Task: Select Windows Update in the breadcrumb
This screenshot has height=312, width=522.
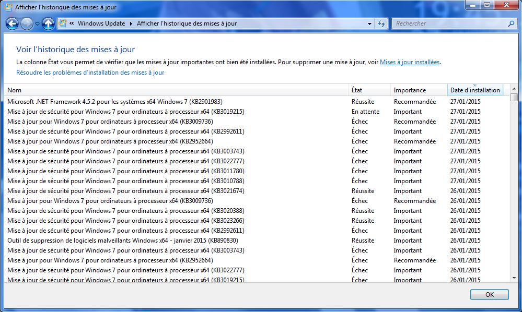Action: [x=101, y=23]
